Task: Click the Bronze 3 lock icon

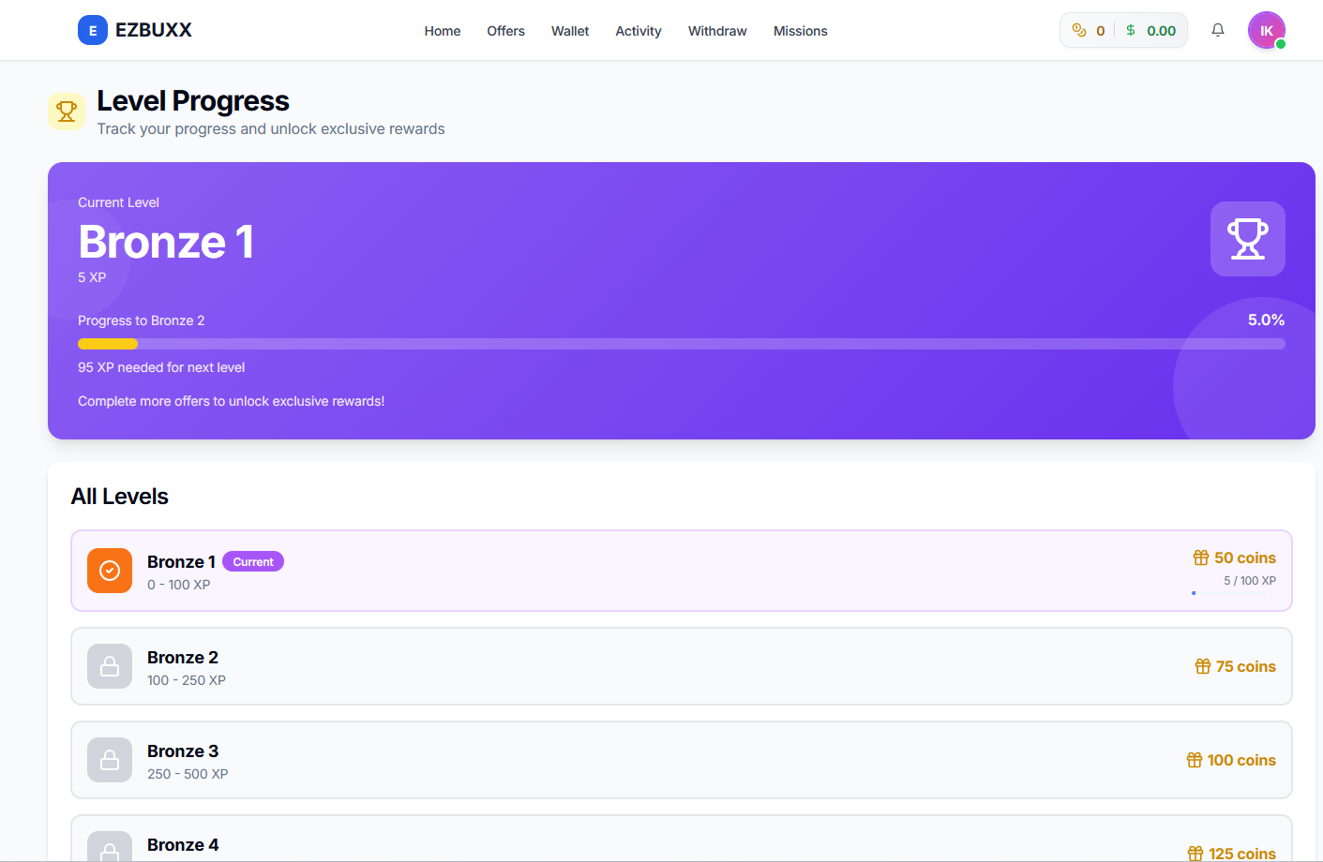Action: (110, 760)
